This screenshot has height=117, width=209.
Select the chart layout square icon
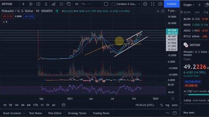(x=106, y=4)
